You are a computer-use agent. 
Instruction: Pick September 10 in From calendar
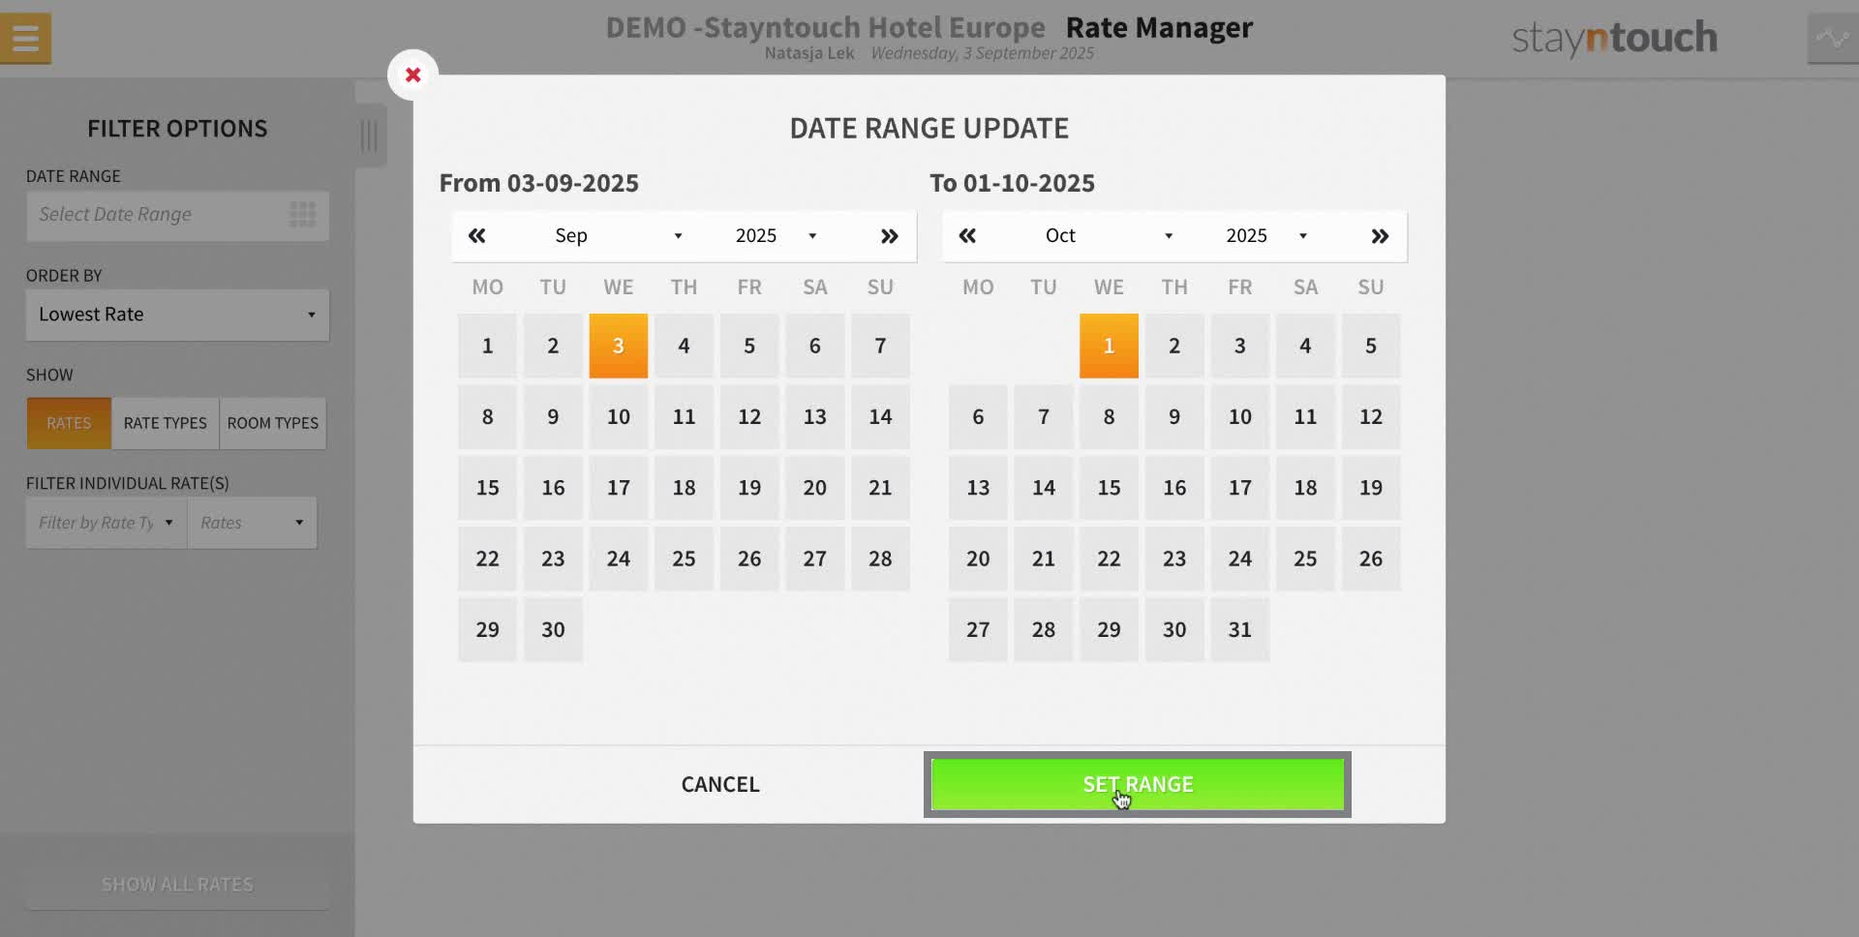(619, 416)
